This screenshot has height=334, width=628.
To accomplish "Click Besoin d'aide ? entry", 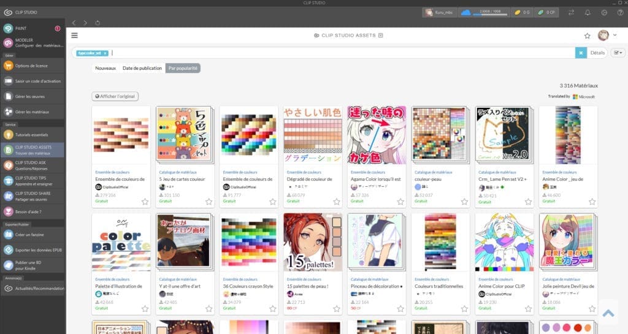I will point(32,211).
